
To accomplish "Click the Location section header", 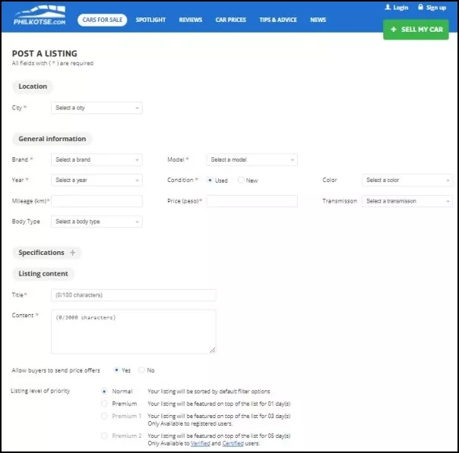I will click(33, 87).
